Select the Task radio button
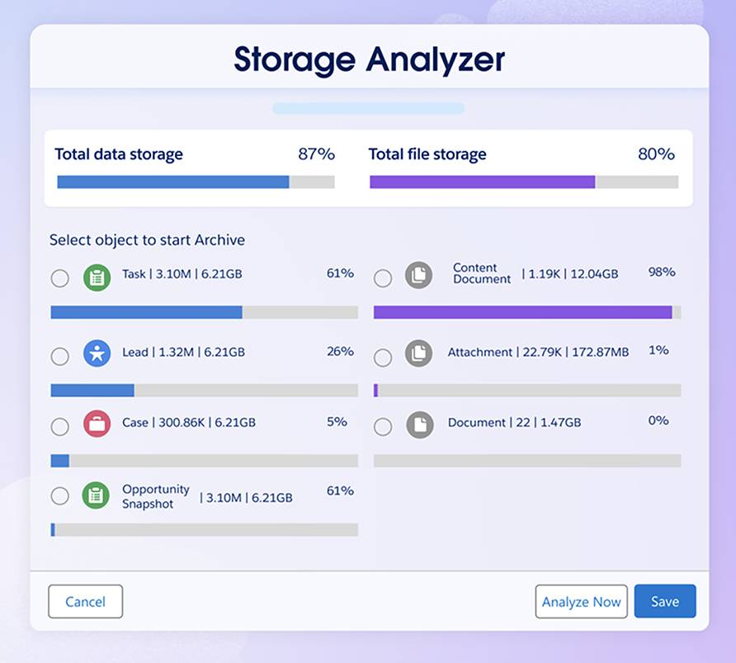 (x=60, y=278)
